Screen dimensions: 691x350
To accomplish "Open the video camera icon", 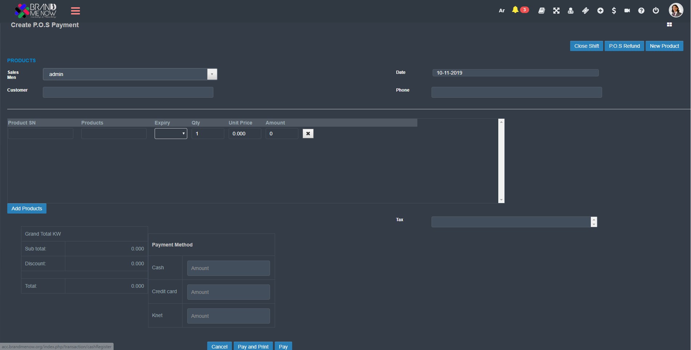I will pyautogui.click(x=627, y=10).
